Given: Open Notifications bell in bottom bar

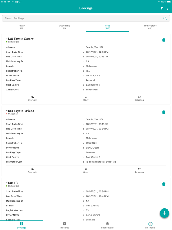Looking at the screenshot, I should pos(107,225).
